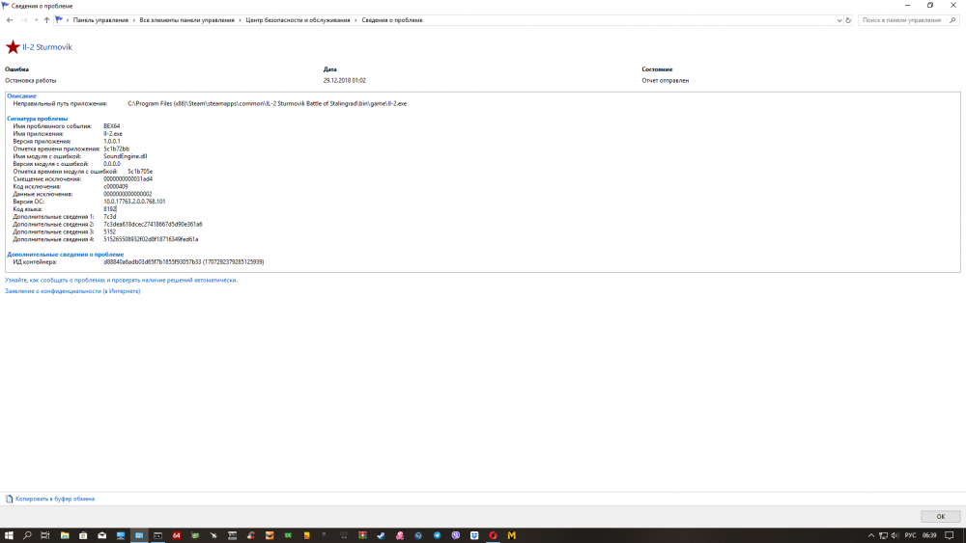Open the Action Center notifications icon

(x=950, y=535)
